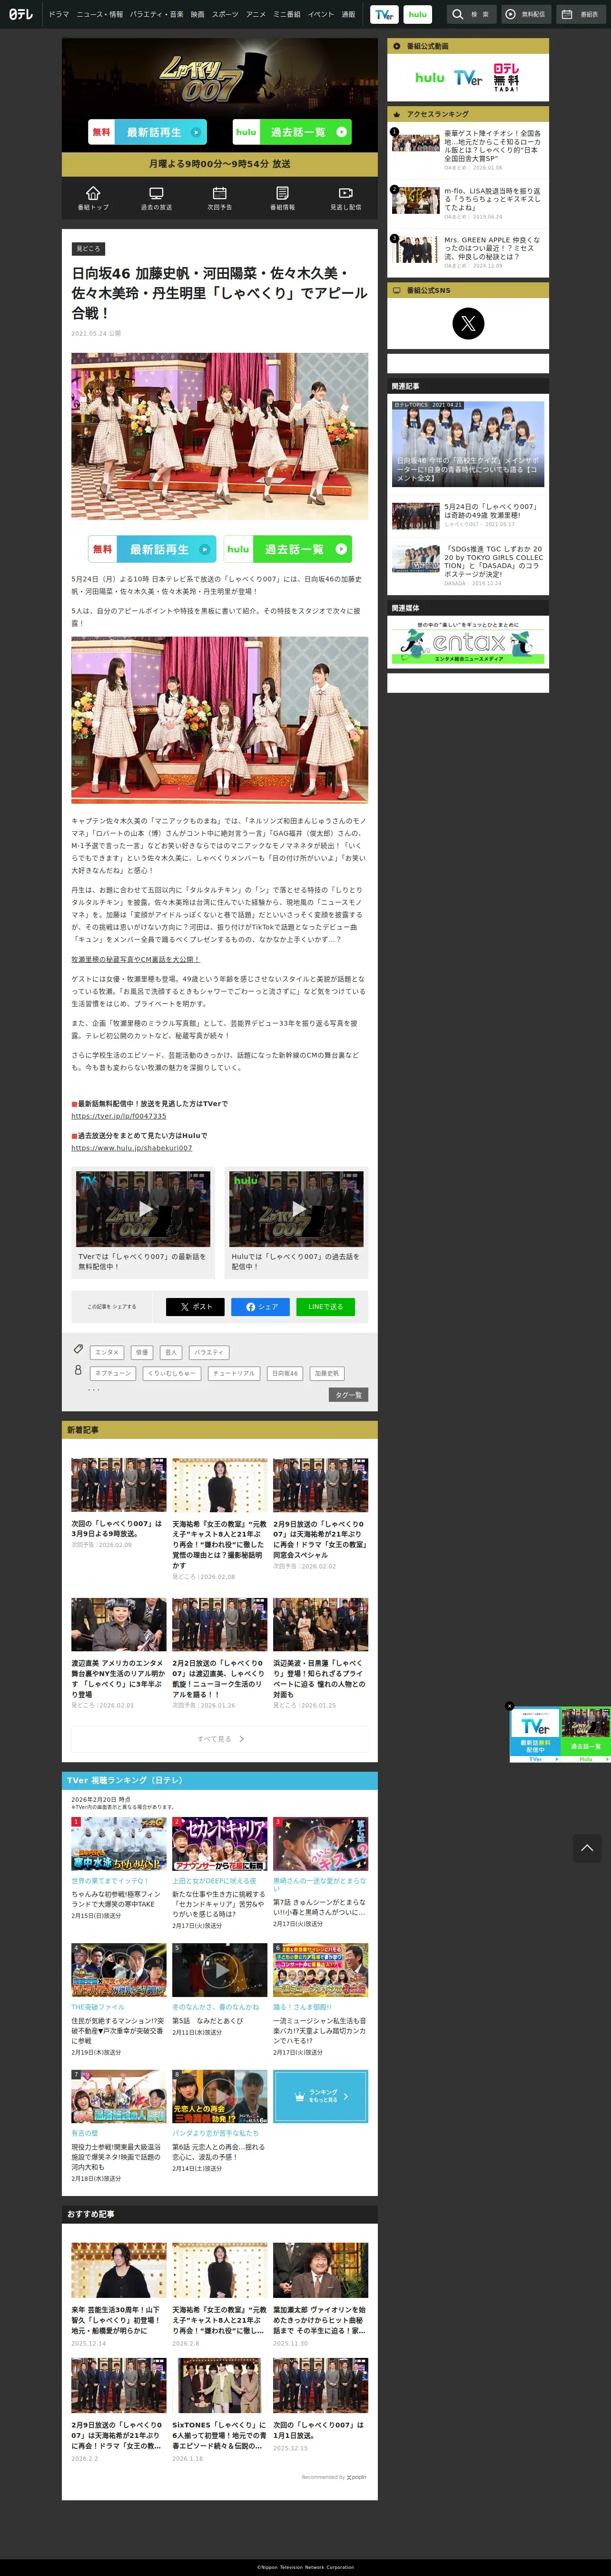Select the チュートリアル tag
611x2576 pixels.
[x=234, y=1373]
